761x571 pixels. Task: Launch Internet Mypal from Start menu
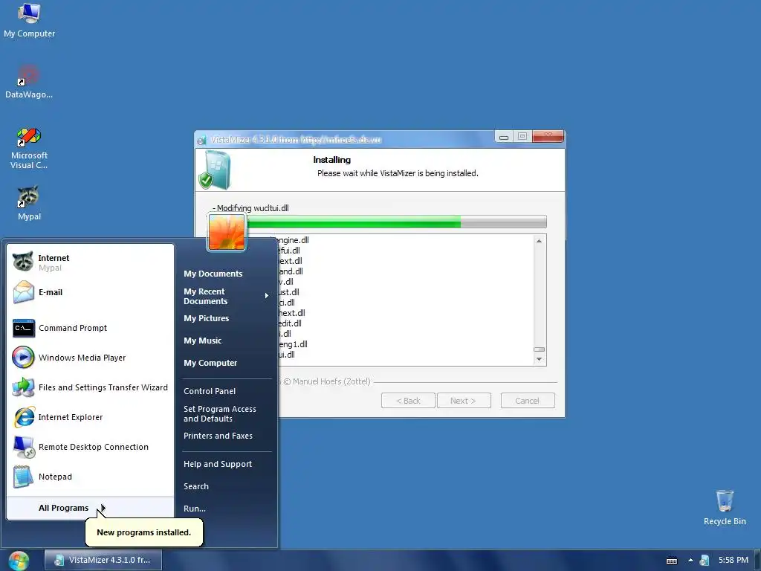pos(91,262)
